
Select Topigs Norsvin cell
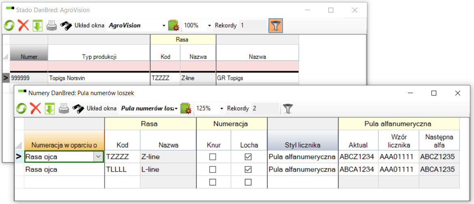point(99,78)
